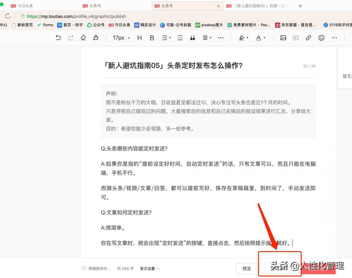Click the gray 声明 quote block
This screenshot has height=278, width=352.
click(x=208, y=111)
